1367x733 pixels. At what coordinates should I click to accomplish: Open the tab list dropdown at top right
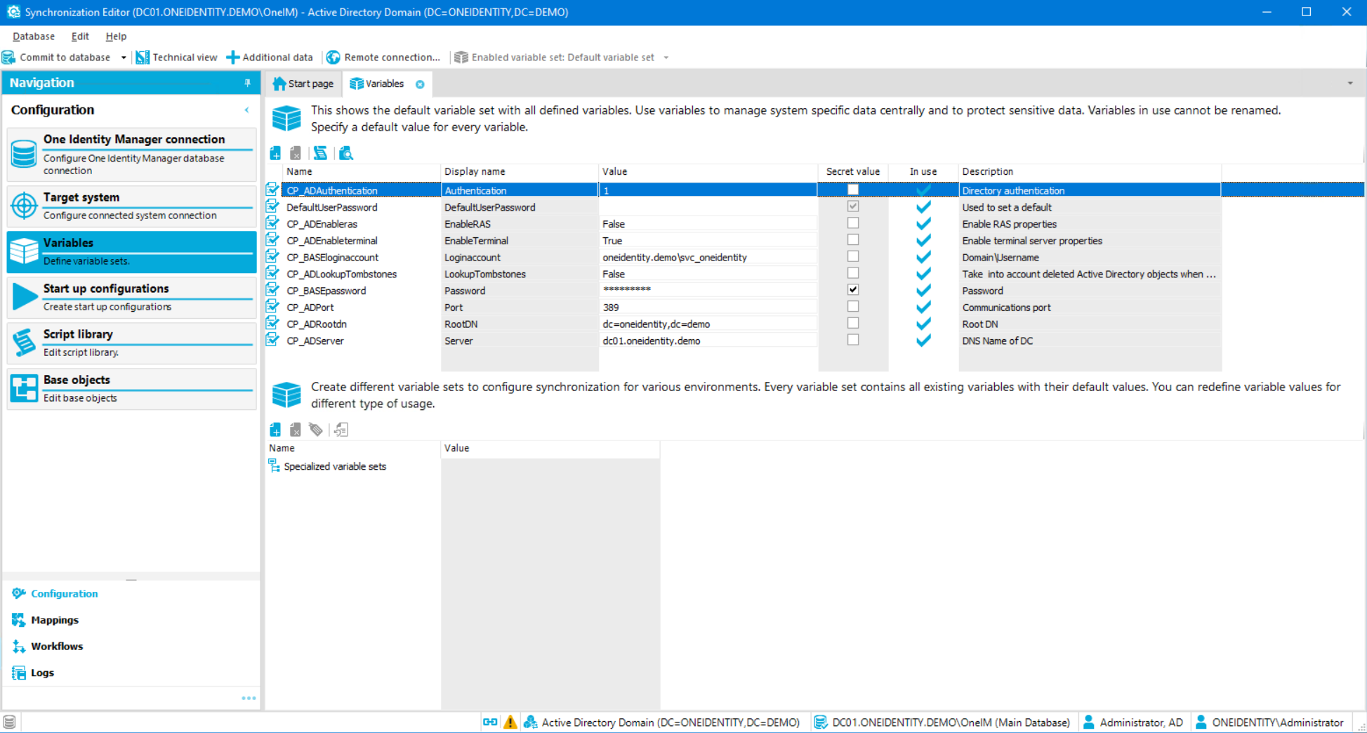(x=1350, y=84)
